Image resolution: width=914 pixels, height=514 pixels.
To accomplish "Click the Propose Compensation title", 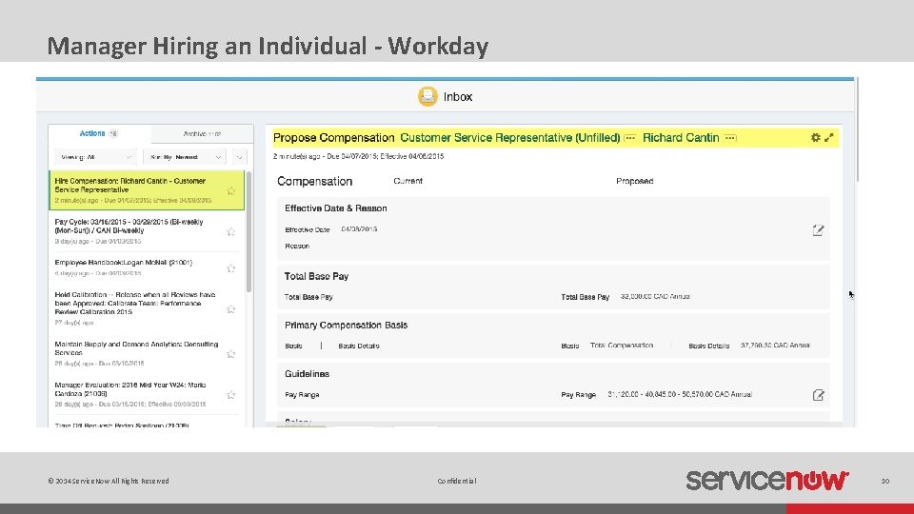I will pos(334,137).
